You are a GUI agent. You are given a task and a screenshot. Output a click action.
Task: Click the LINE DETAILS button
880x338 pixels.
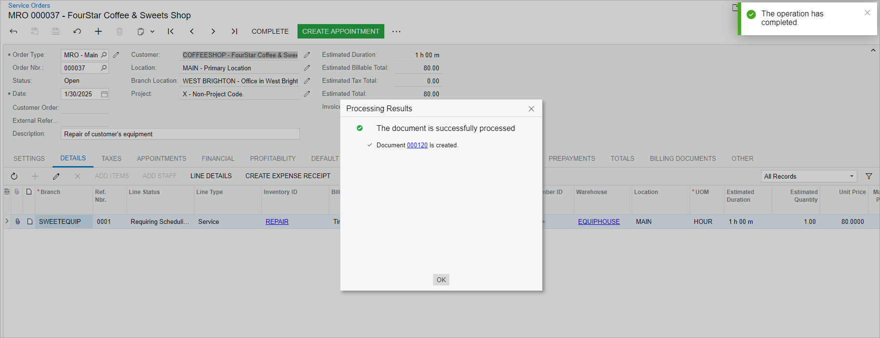pyautogui.click(x=211, y=176)
